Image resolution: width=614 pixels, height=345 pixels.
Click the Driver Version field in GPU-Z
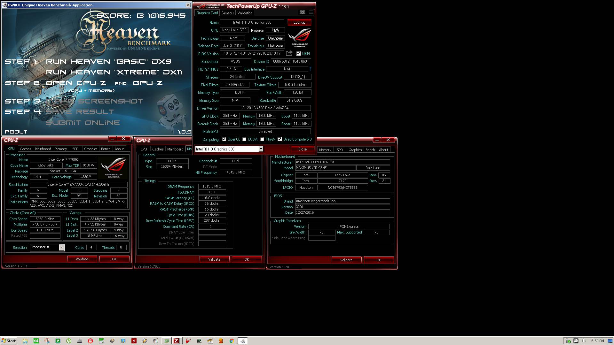pyautogui.click(x=265, y=108)
